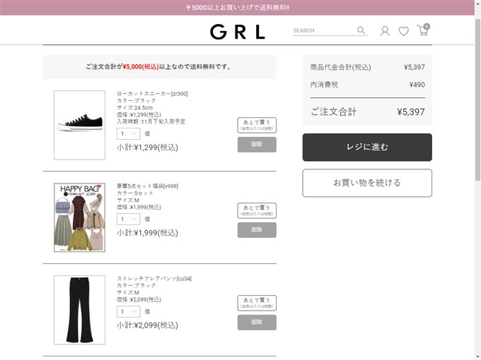
Task: Open the user account icon
Action: click(x=385, y=31)
